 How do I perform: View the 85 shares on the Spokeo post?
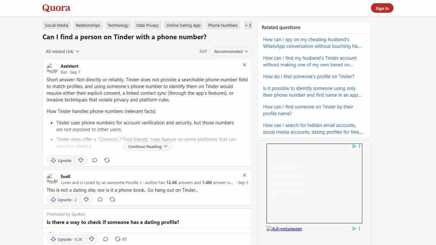point(121,239)
